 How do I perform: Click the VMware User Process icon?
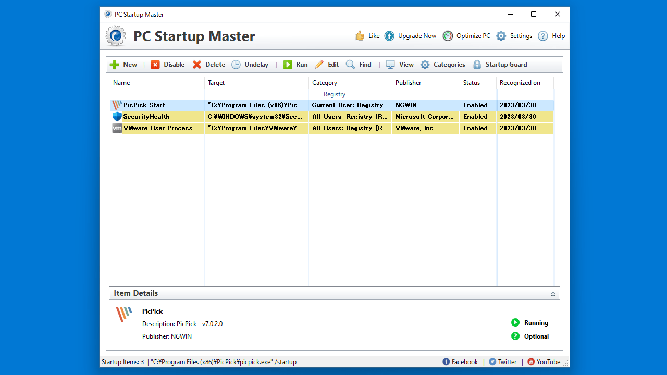point(117,128)
